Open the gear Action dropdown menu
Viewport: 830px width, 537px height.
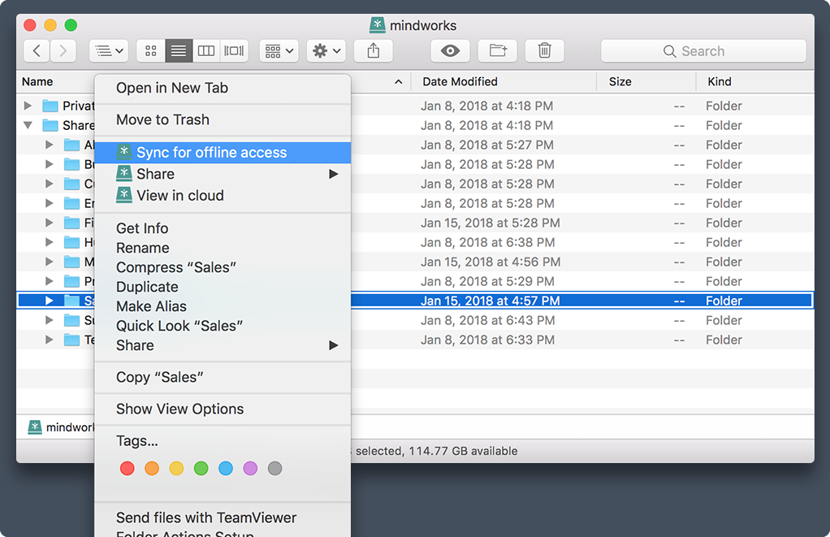[x=326, y=51]
